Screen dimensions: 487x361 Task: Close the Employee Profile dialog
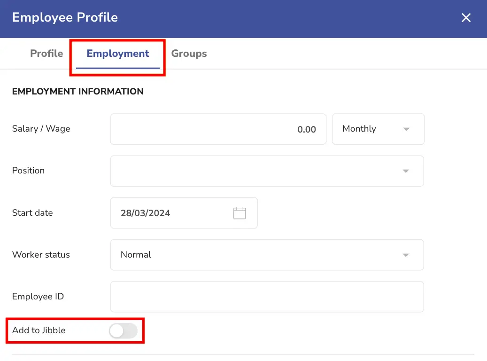point(466,18)
